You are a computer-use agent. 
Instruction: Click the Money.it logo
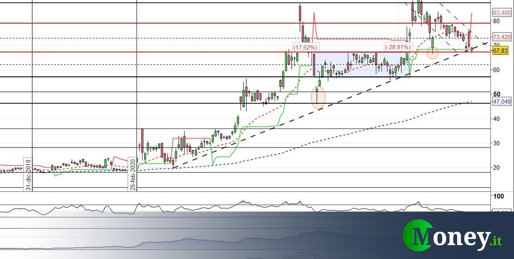tap(452, 236)
